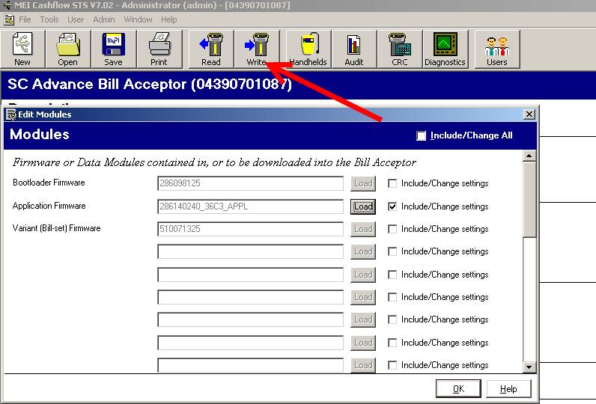Click the scrollbar down arrow in Modules
596x404 pixels.
coord(529,367)
